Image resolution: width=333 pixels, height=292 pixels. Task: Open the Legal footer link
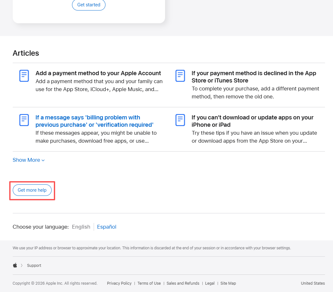tap(210, 283)
